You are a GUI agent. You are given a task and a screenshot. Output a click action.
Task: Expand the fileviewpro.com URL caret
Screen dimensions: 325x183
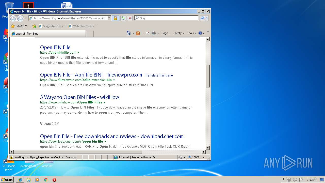[x=114, y=80]
